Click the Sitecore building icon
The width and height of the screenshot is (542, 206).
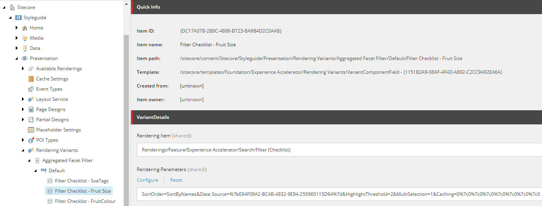point(12,7)
